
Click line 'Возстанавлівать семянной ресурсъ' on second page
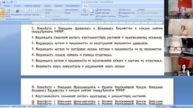click(89, 96)
